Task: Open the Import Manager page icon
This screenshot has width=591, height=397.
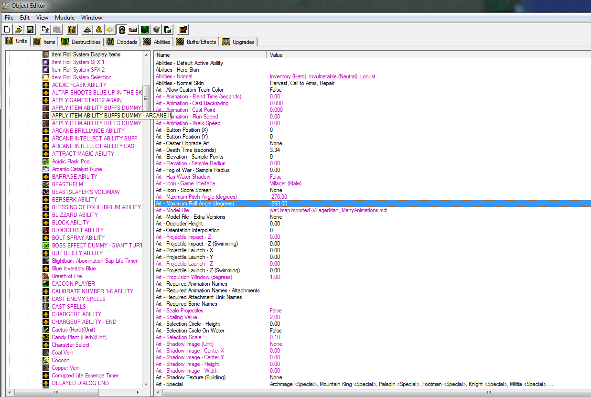Action: pyautogui.click(x=168, y=30)
